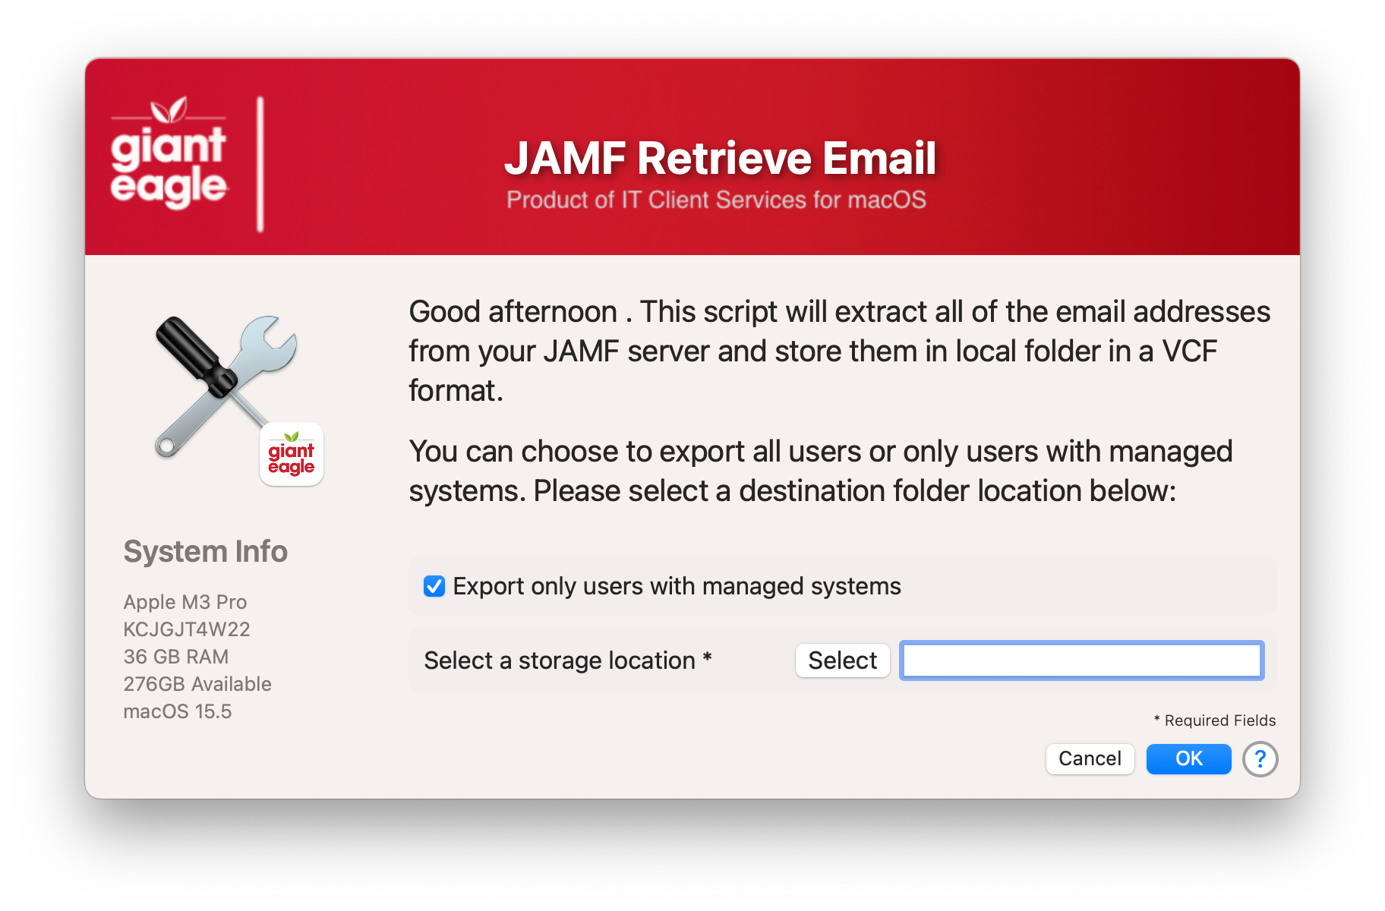
Task: Click the 'Good afternoon' intro paragraph
Action: click(839, 351)
